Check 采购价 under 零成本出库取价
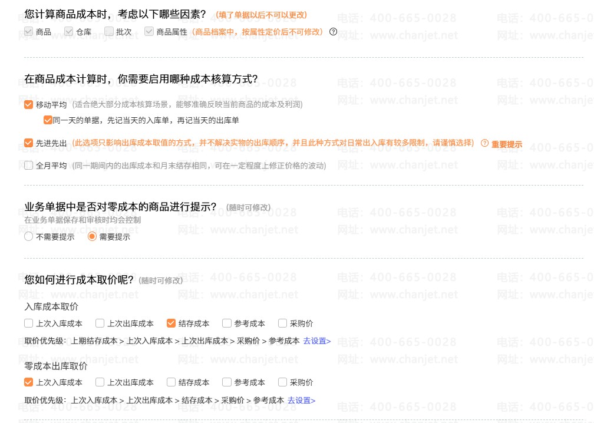 [282, 382]
